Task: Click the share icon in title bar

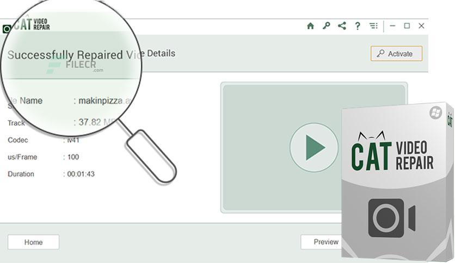Action: tap(342, 26)
